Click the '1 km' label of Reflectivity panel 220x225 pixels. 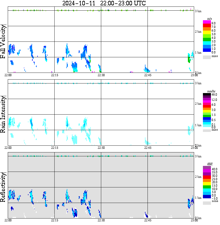point(198,198)
